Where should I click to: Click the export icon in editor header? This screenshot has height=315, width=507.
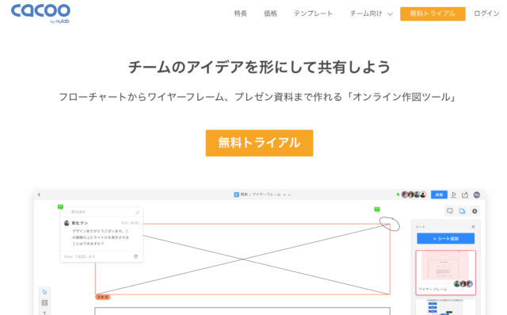[465, 194]
